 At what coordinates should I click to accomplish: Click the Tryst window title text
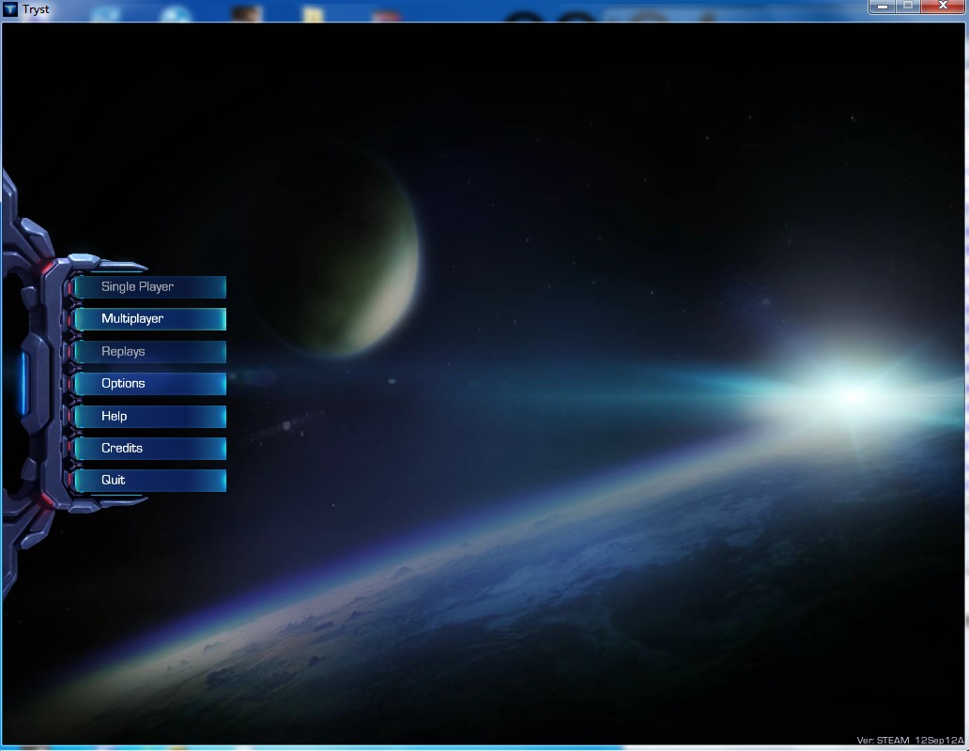click(x=36, y=9)
